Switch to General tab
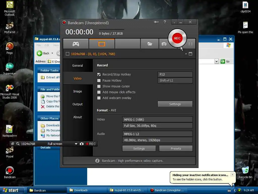Image resolution: width=258 pixels, height=194 pixels. pos(78,65)
